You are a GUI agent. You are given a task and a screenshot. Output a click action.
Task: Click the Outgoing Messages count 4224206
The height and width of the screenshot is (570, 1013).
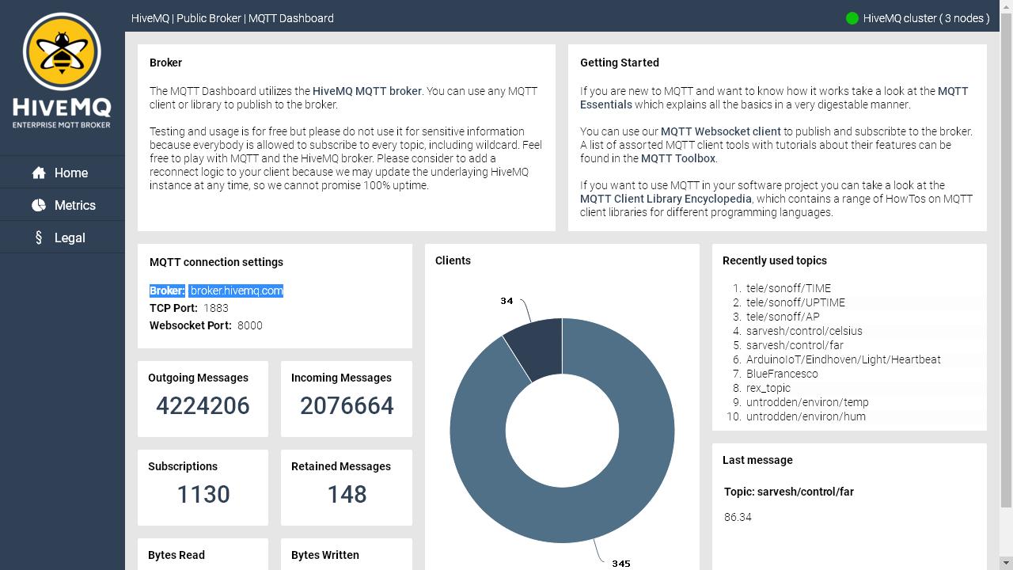click(x=203, y=406)
